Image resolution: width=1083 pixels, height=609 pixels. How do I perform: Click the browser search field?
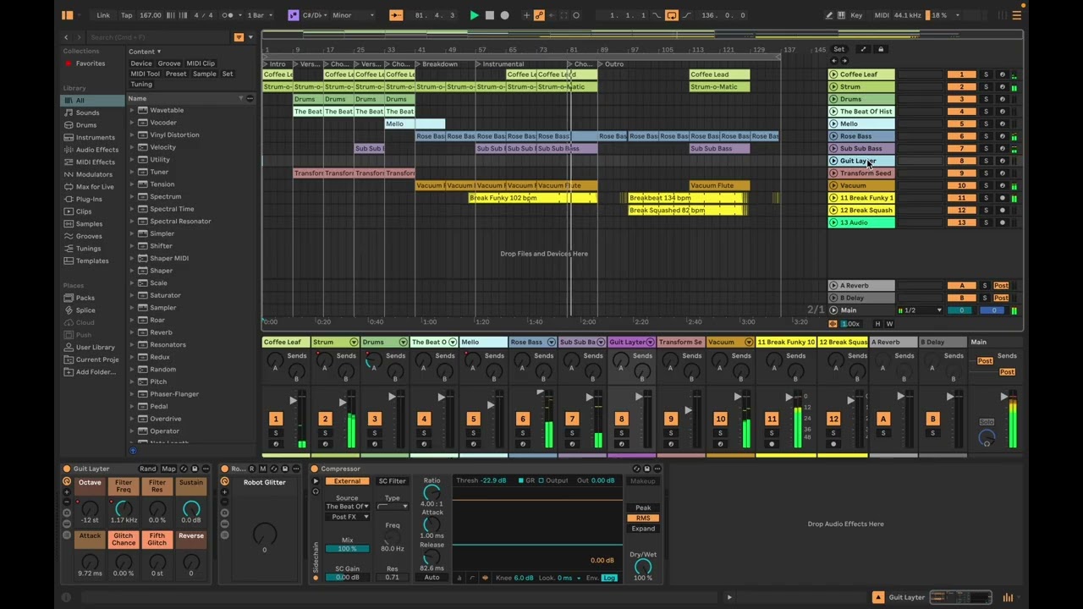(x=159, y=37)
